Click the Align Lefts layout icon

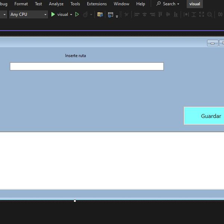137,15
